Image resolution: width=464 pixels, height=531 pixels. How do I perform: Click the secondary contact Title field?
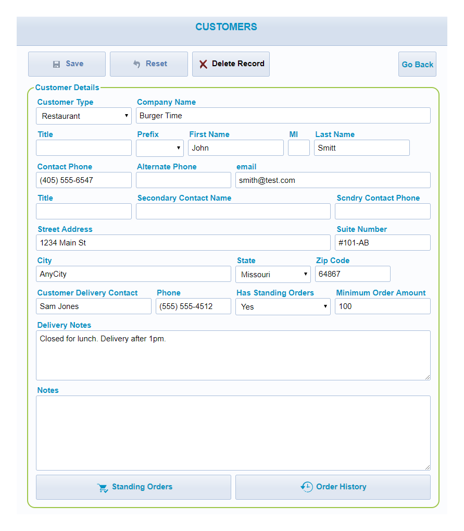click(84, 212)
